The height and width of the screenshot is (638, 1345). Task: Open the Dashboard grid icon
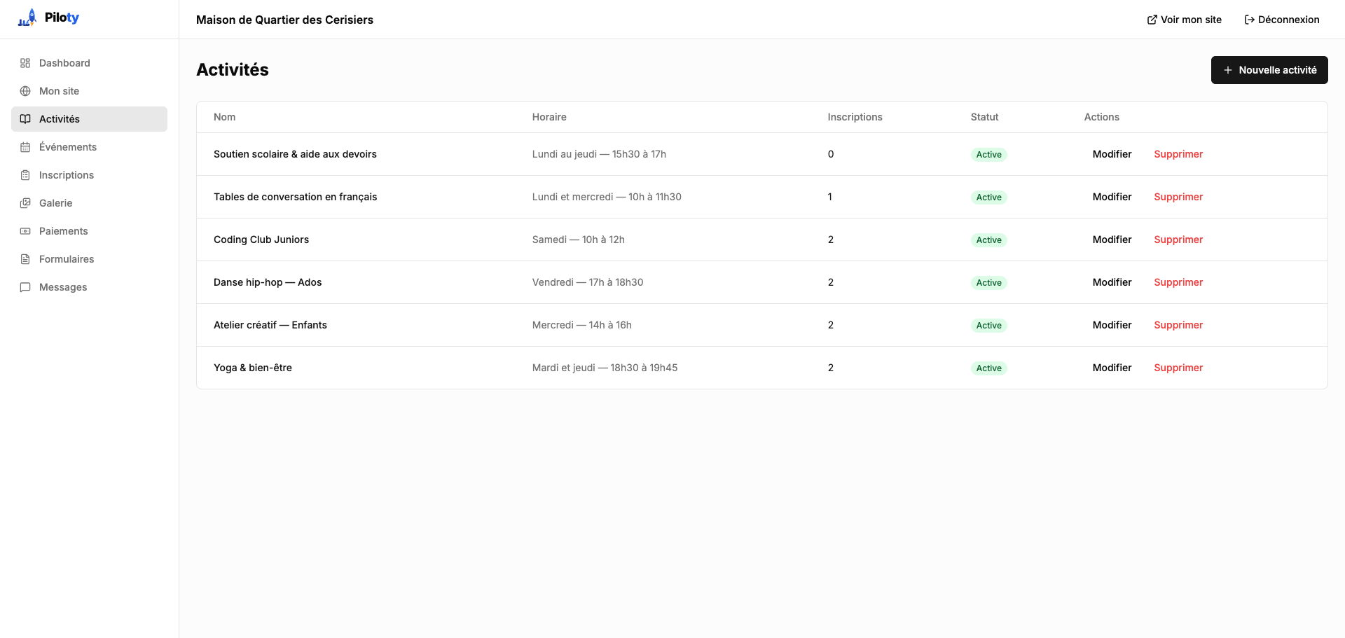[x=25, y=63]
